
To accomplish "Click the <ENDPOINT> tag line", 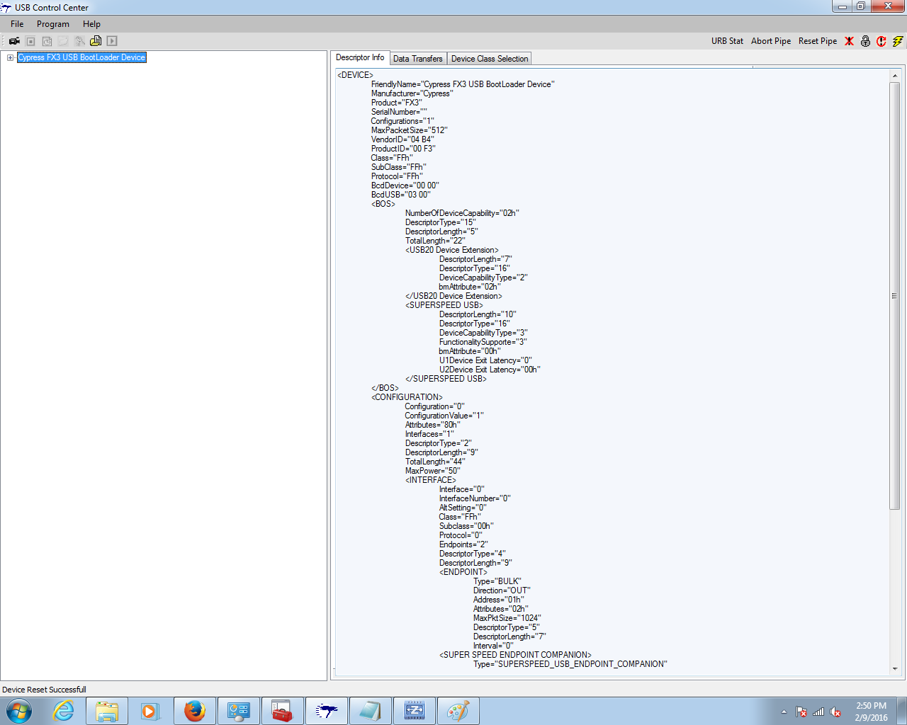I will click(x=463, y=572).
